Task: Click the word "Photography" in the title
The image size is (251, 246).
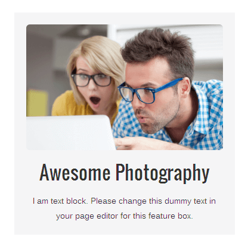Action: pos(163,173)
